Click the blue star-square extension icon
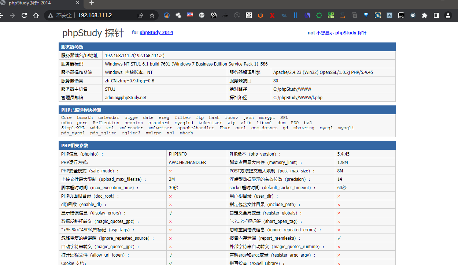458x265 pixels. tap(389, 15)
